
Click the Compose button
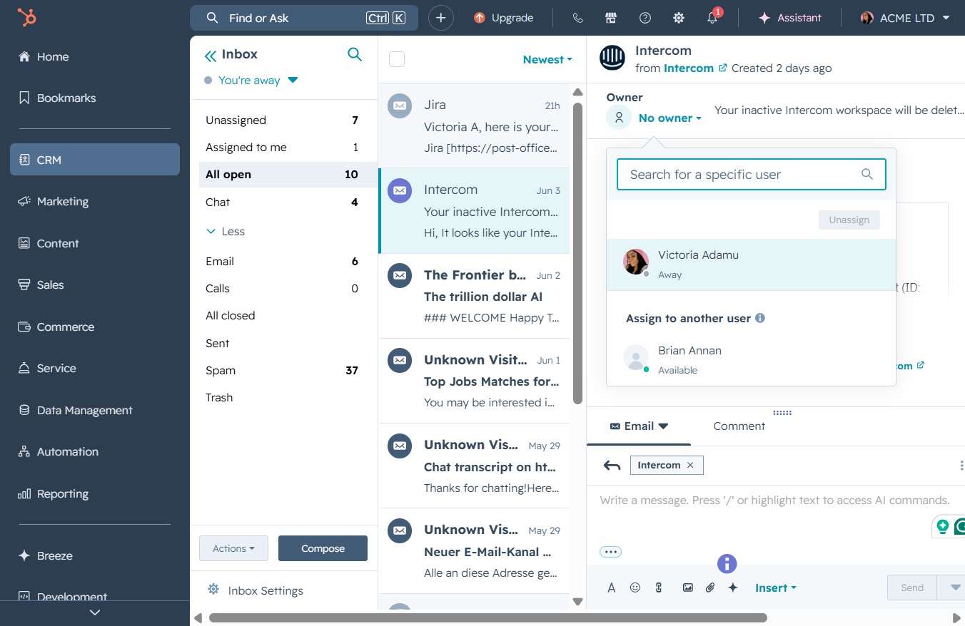[323, 548]
